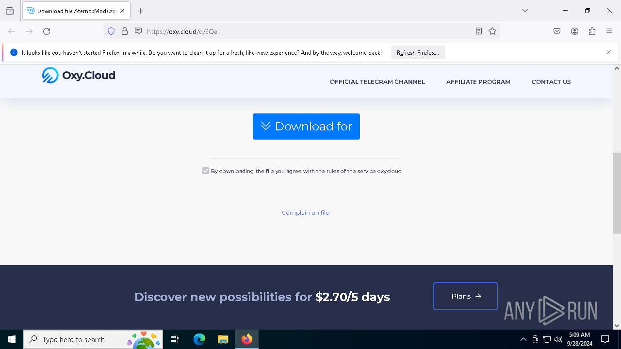Select Firefox taskbar icon
Viewport: 621px width, 349px height.
[247, 339]
